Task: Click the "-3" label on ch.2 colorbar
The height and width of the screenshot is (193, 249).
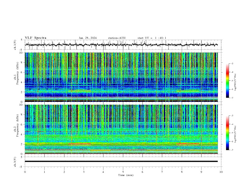Action: (232, 116)
